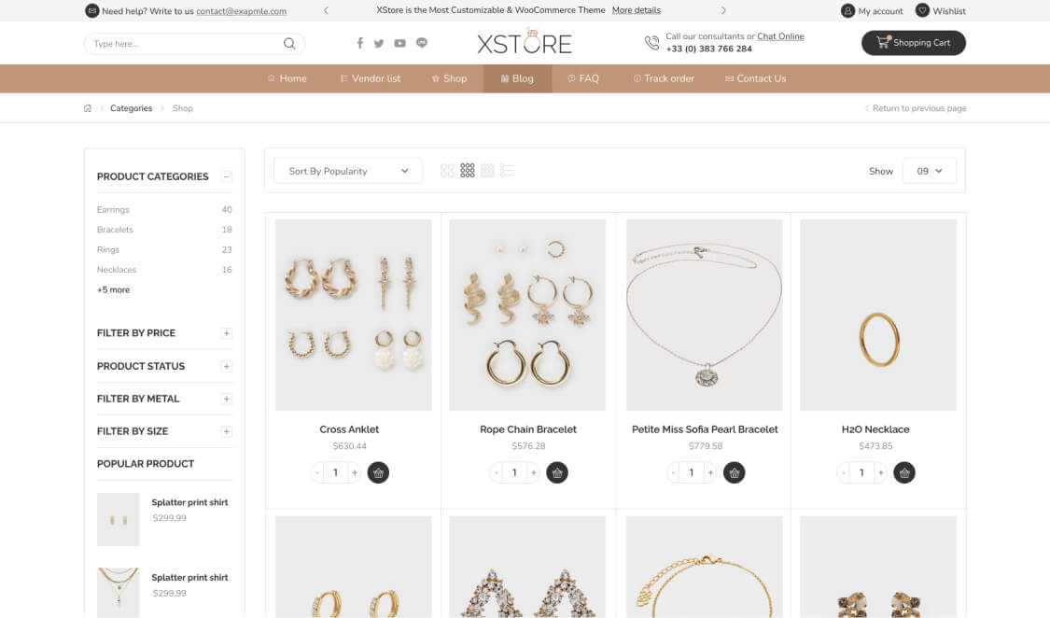Screen dimensions: 1050x618
Task: Open the Show 09 items dropdown
Action: pos(929,171)
